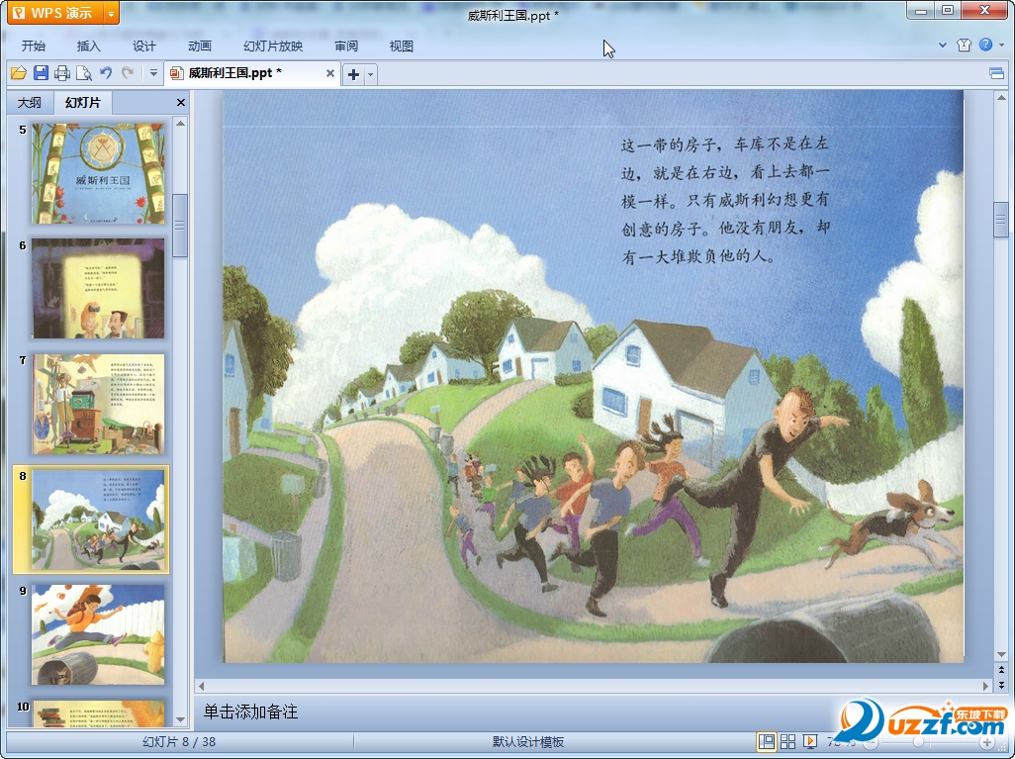This screenshot has height=759, width=1015.
Task: Open the WPS 演示 application menu
Action: tap(55, 12)
